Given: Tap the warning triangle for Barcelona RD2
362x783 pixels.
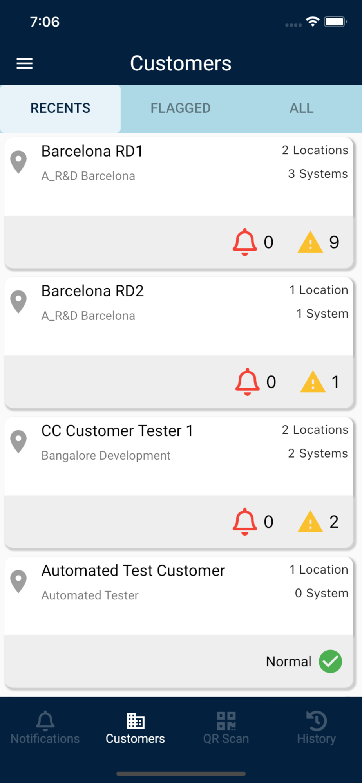Looking at the screenshot, I should [x=313, y=382].
